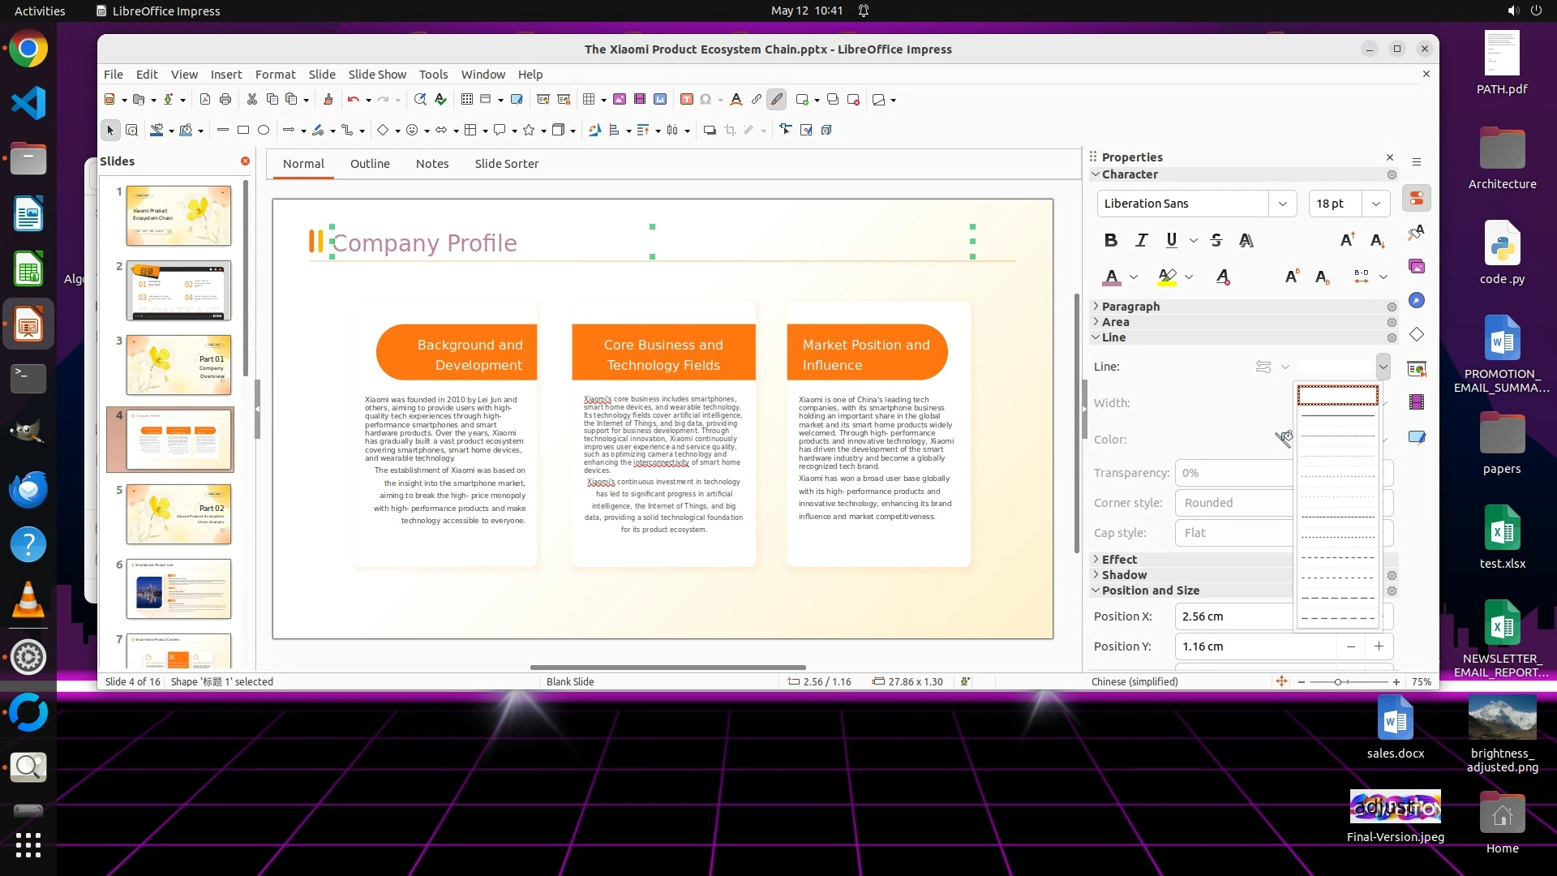Insert a text box via toolbar
This screenshot has width=1557, height=876.
[x=686, y=99]
